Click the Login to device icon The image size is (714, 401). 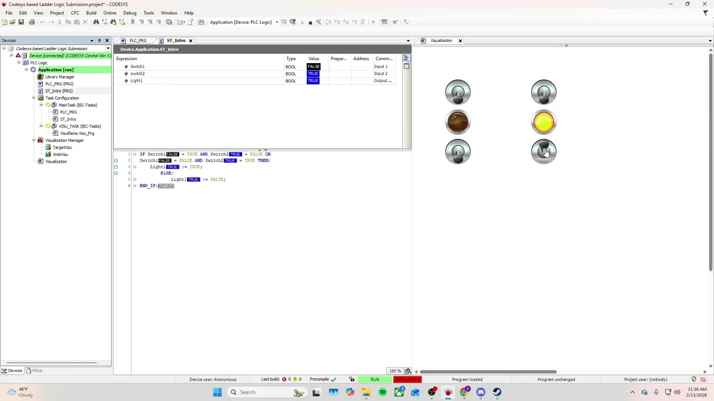(x=283, y=22)
